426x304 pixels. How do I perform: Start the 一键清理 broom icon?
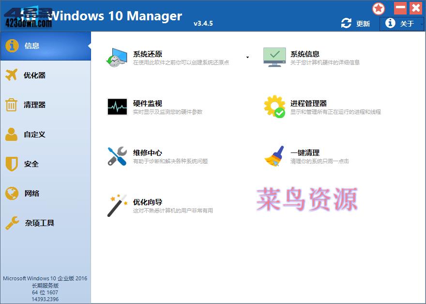(274, 156)
